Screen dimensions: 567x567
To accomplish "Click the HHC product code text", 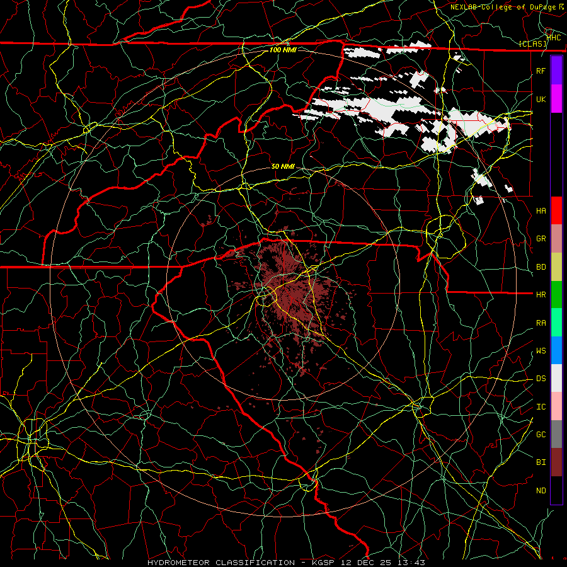I will click(554, 38).
